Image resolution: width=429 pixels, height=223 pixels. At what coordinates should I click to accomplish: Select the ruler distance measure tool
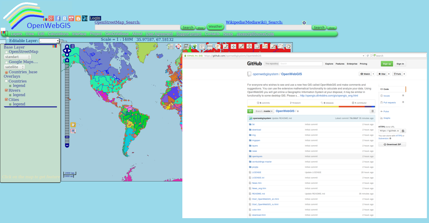click(210, 46)
